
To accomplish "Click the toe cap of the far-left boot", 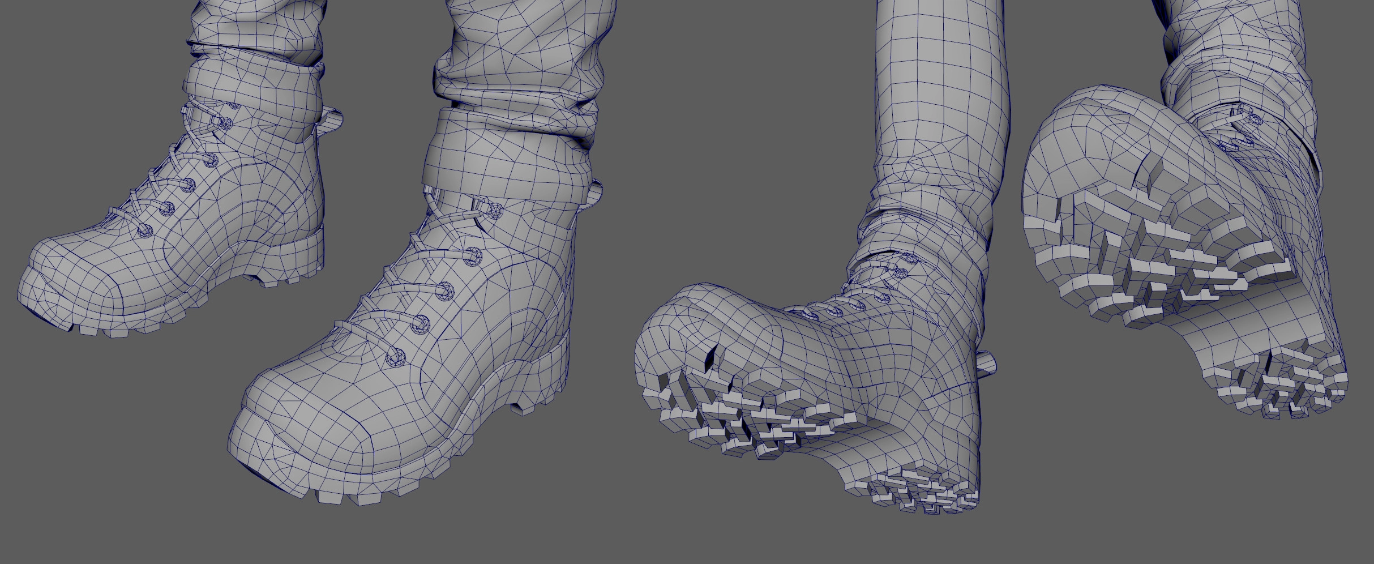I will 74,277.
